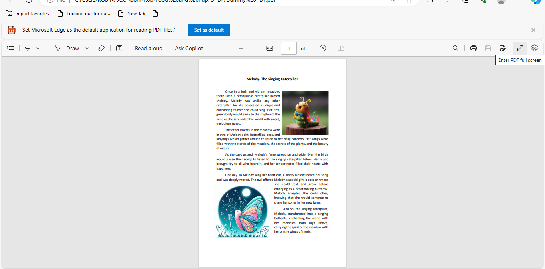Viewport: 545px width, 269px height.
Task: Start Read aloud
Action: tap(148, 48)
